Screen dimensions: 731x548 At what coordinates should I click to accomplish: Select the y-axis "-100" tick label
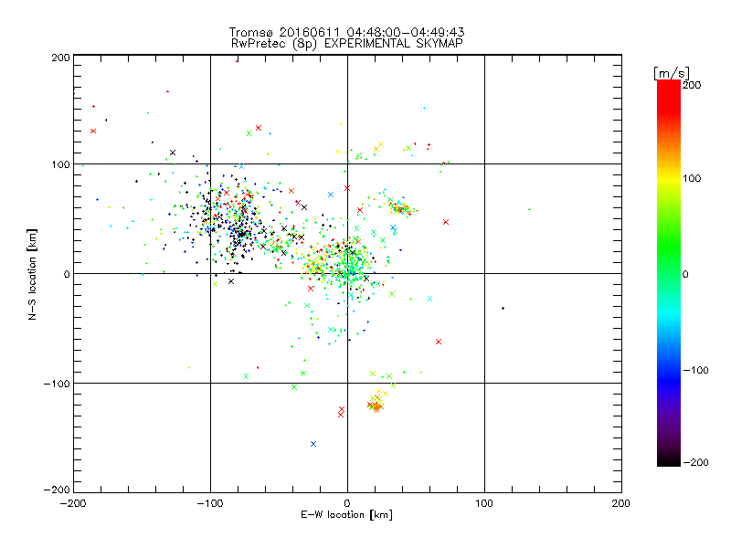point(57,384)
